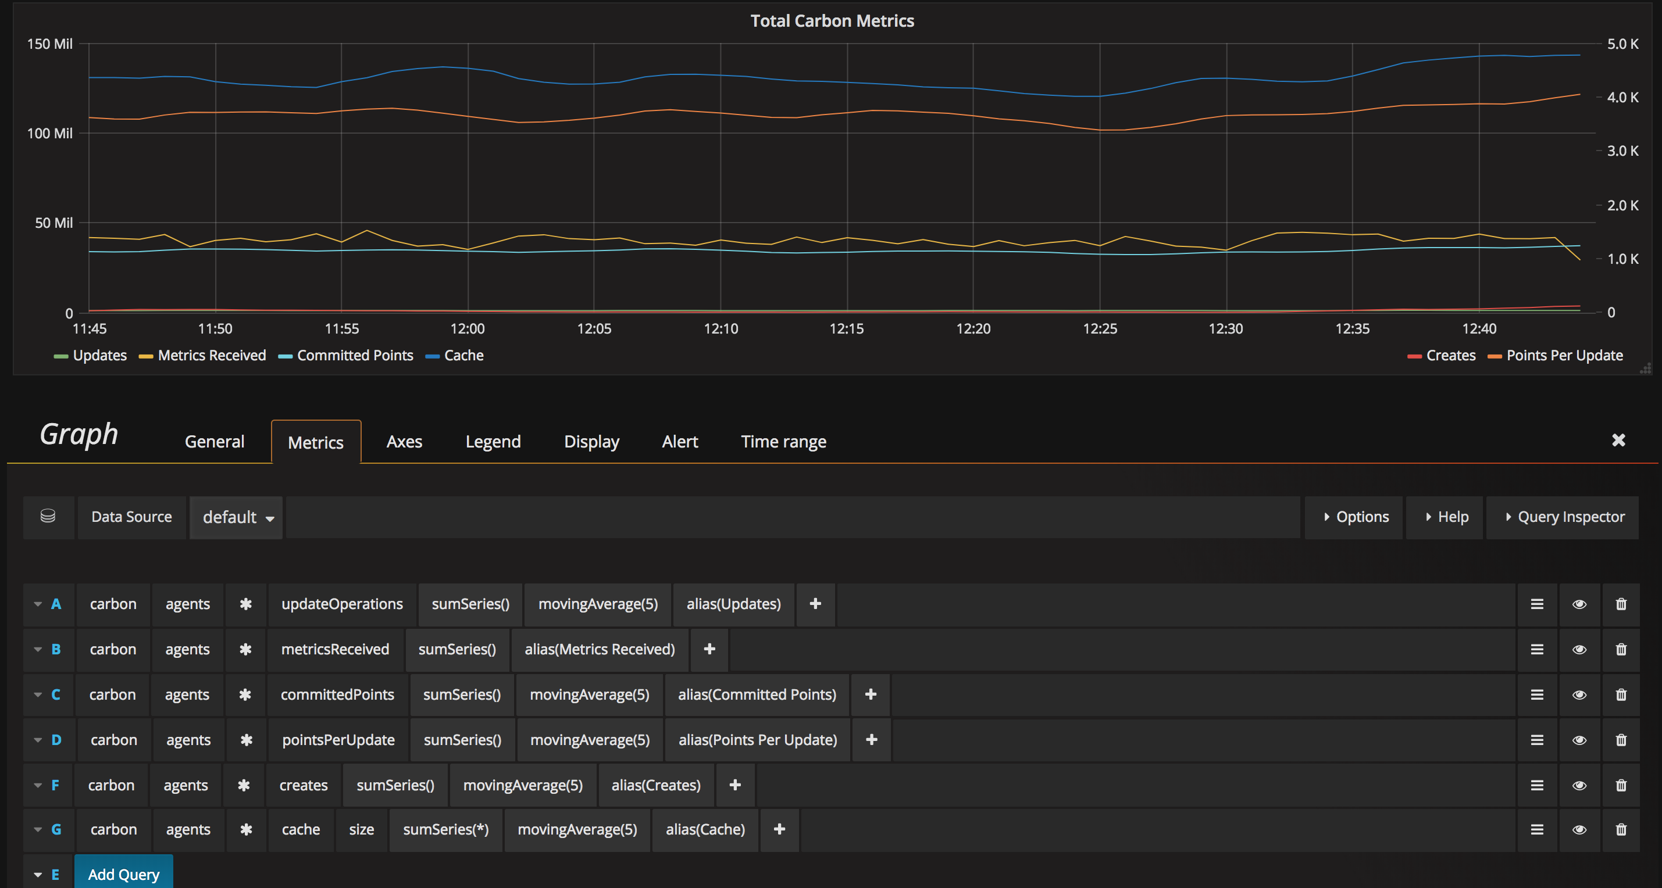Toggle Committed Points series in legend

click(x=355, y=355)
